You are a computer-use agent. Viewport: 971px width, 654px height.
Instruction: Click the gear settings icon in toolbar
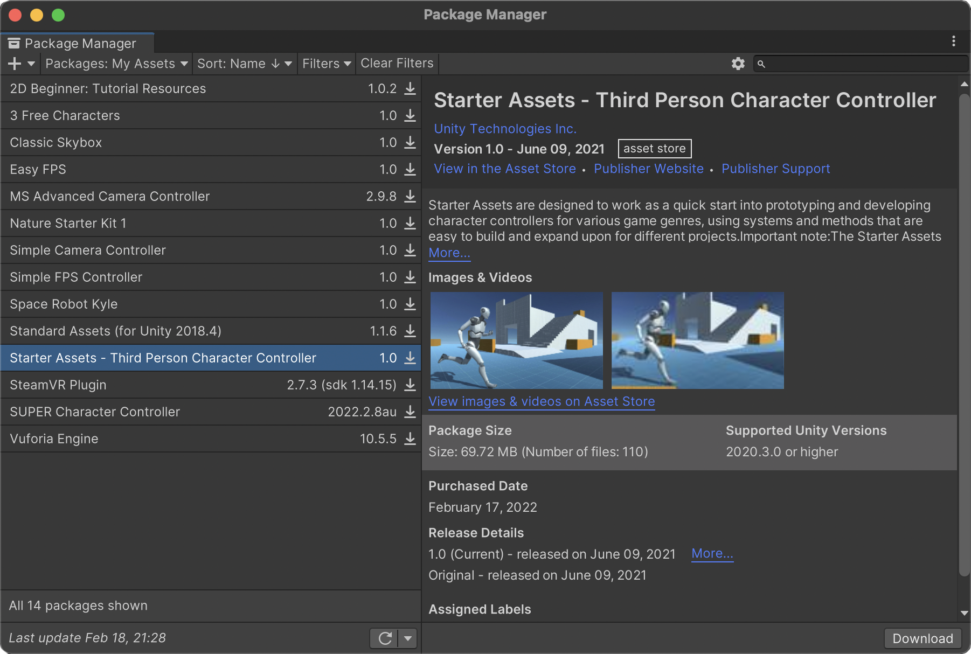click(738, 64)
